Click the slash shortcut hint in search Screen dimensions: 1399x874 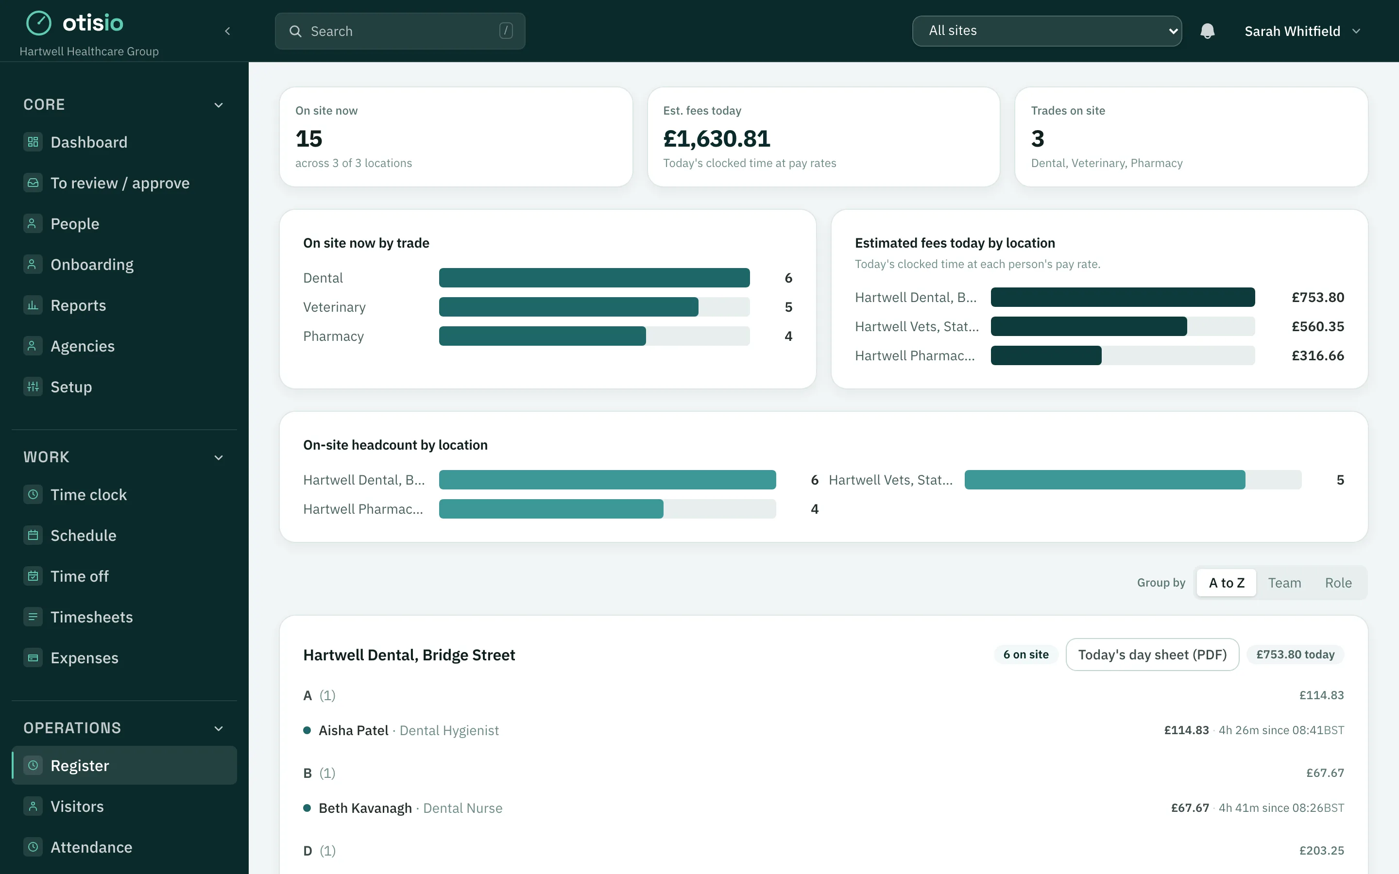coord(506,31)
